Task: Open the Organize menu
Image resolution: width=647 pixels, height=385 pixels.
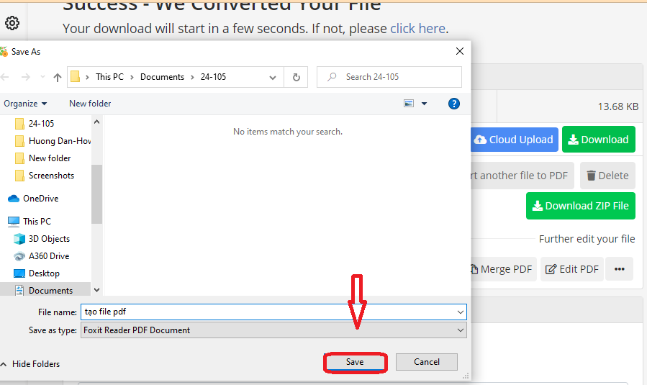Action: tap(25, 104)
